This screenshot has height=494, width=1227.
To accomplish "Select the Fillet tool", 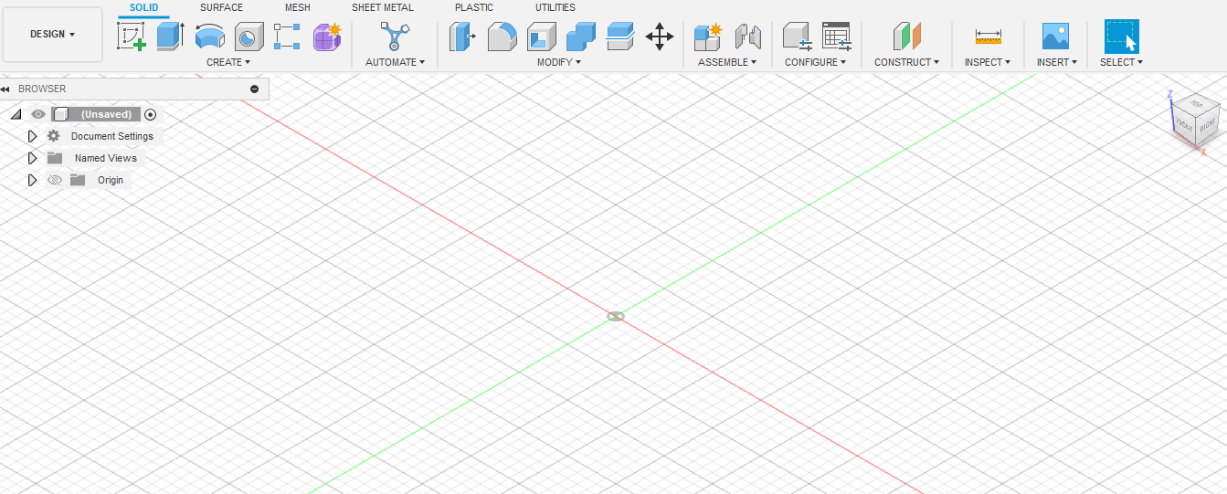I will [x=502, y=37].
